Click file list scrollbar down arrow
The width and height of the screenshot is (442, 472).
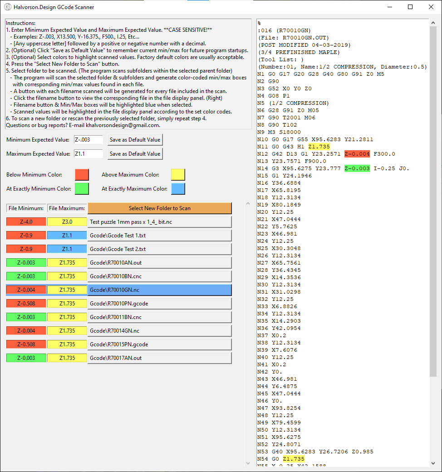pyautogui.click(x=247, y=463)
